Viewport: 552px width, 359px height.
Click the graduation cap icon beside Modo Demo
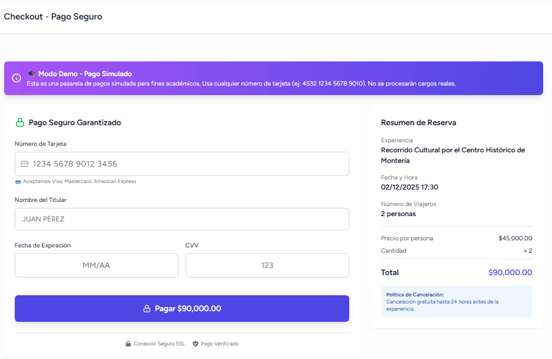coord(32,74)
